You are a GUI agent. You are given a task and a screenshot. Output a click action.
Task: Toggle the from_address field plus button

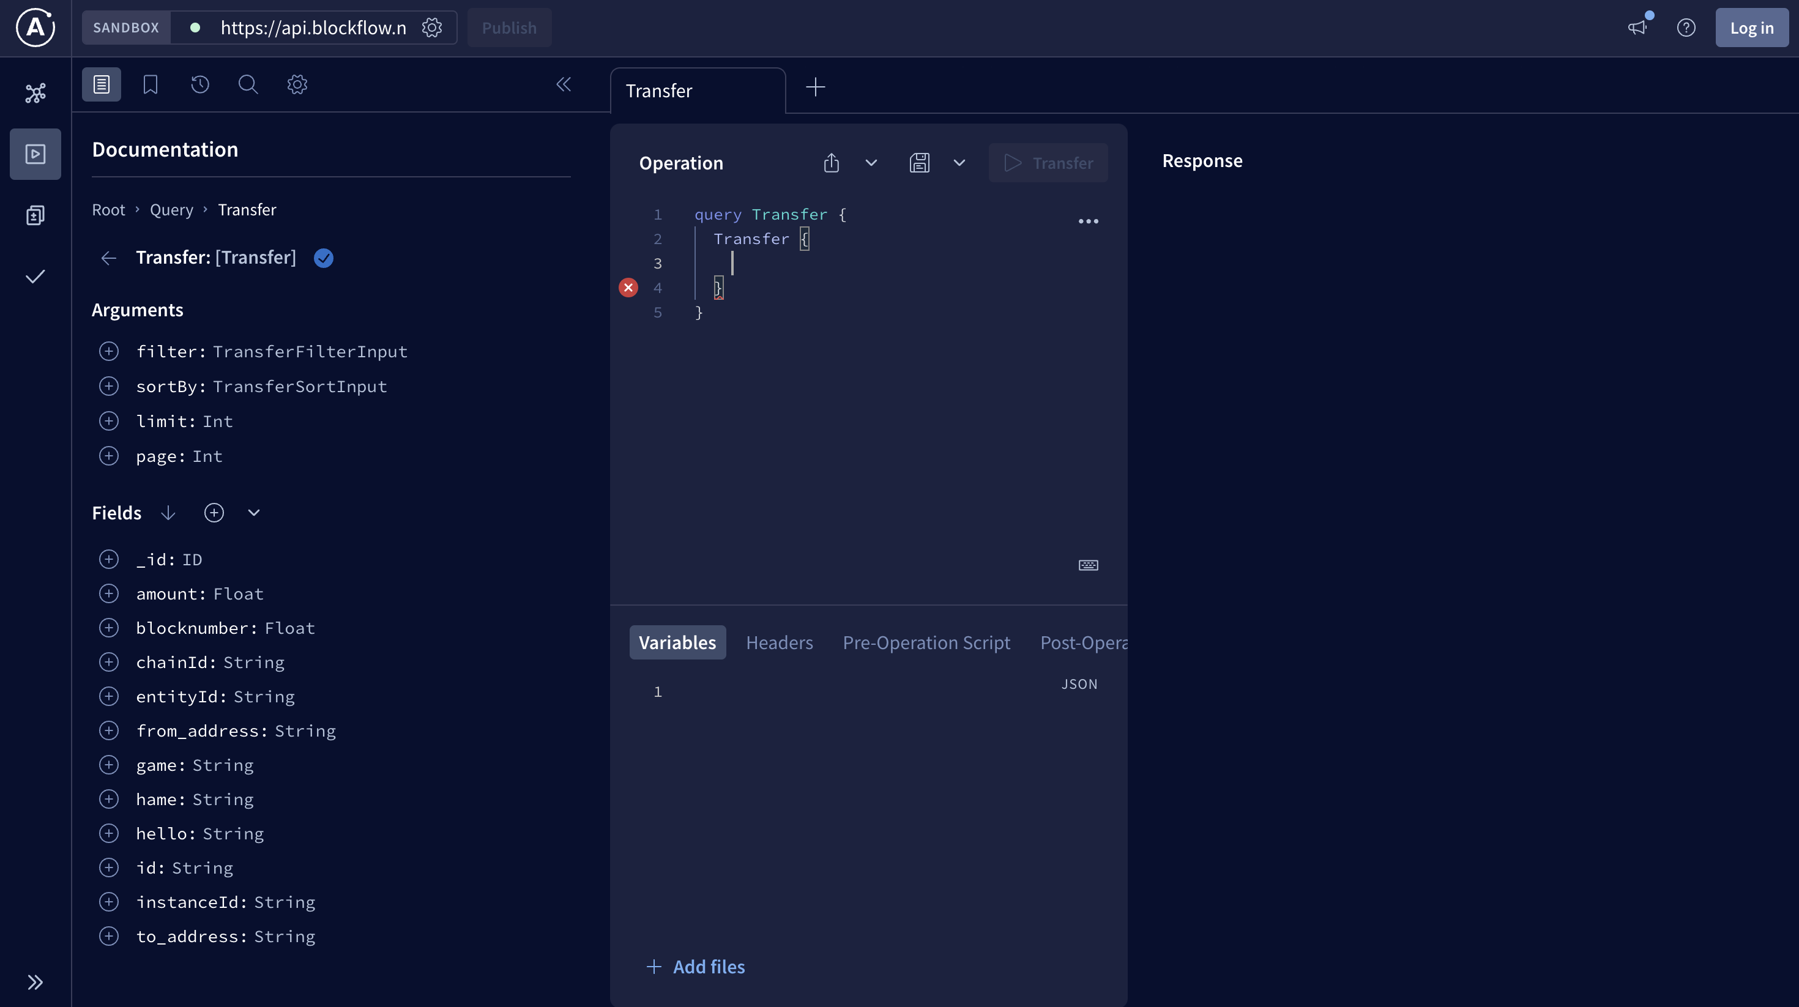pos(109,730)
